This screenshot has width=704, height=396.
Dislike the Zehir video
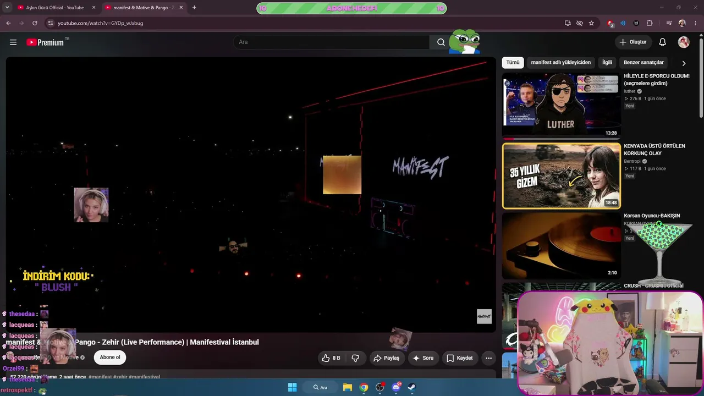(x=355, y=358)
